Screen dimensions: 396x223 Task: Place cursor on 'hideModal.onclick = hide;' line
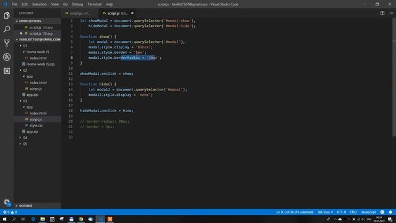106,110
